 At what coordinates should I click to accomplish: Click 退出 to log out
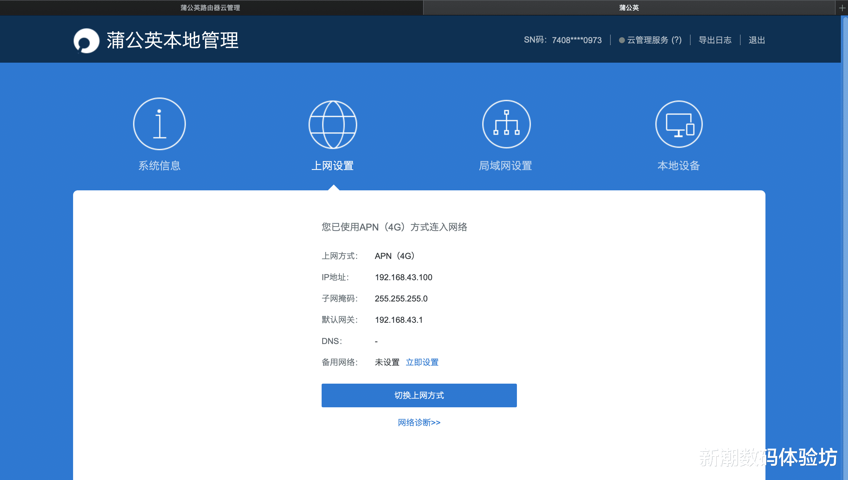756,40
